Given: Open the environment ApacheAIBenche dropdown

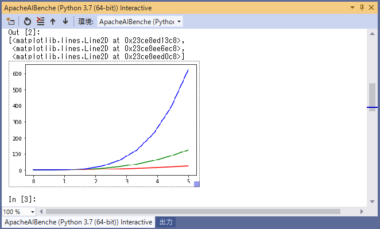Looking at the screenshot, I should tap(140, 22).
